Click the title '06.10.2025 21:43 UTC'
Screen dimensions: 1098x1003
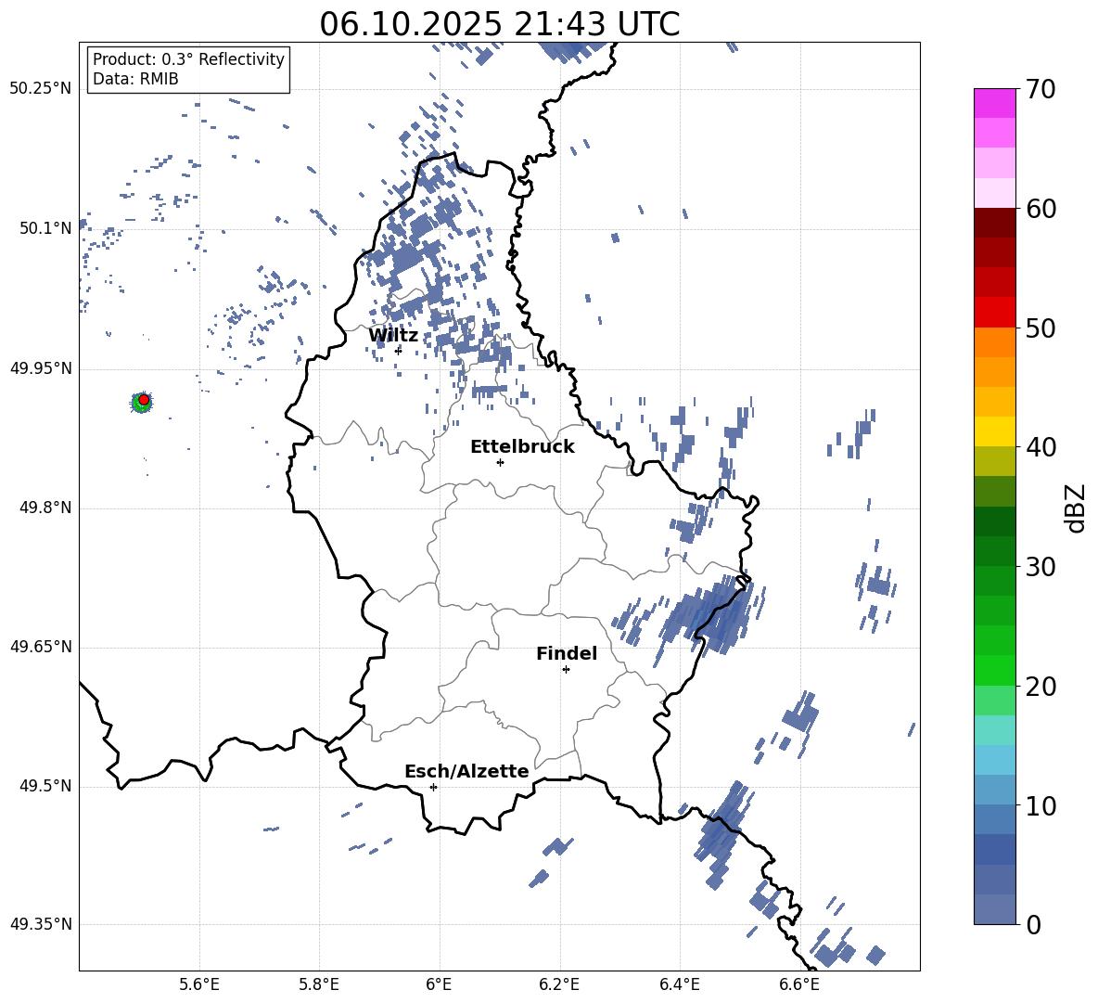[499, 24]
